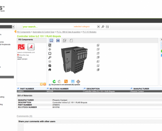Select the pan (four-arrow move) tool
162x131 pixels.
[50, 49]
